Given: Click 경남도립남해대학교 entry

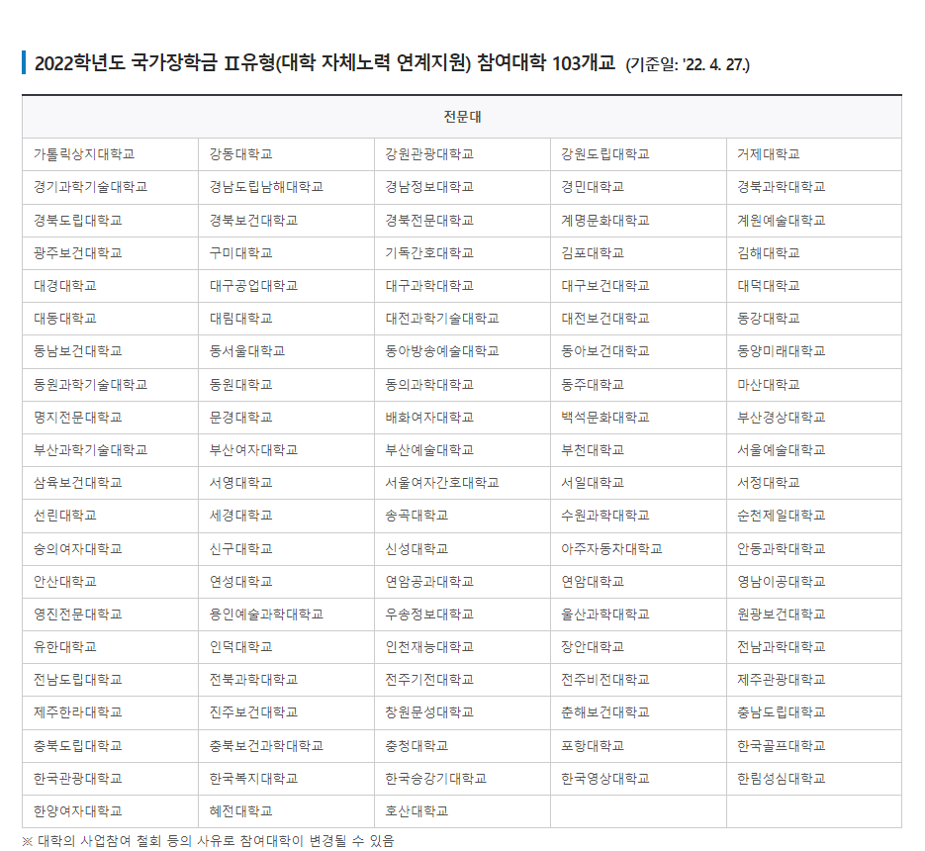Looking at the screenshot, I should [x=286, y=188].
